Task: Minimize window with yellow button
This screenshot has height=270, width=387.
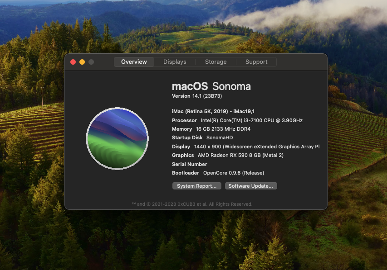Action: [x=82, y=62]
